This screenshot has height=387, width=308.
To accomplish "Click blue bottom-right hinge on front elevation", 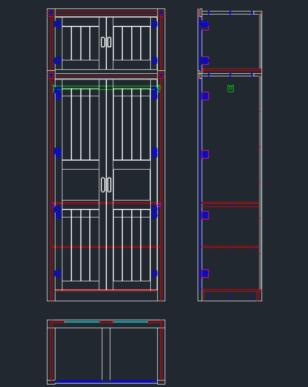I will pyautogui.click(x=154, y=273).
